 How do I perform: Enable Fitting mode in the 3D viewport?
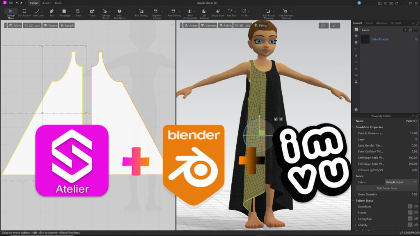[259, 25]
